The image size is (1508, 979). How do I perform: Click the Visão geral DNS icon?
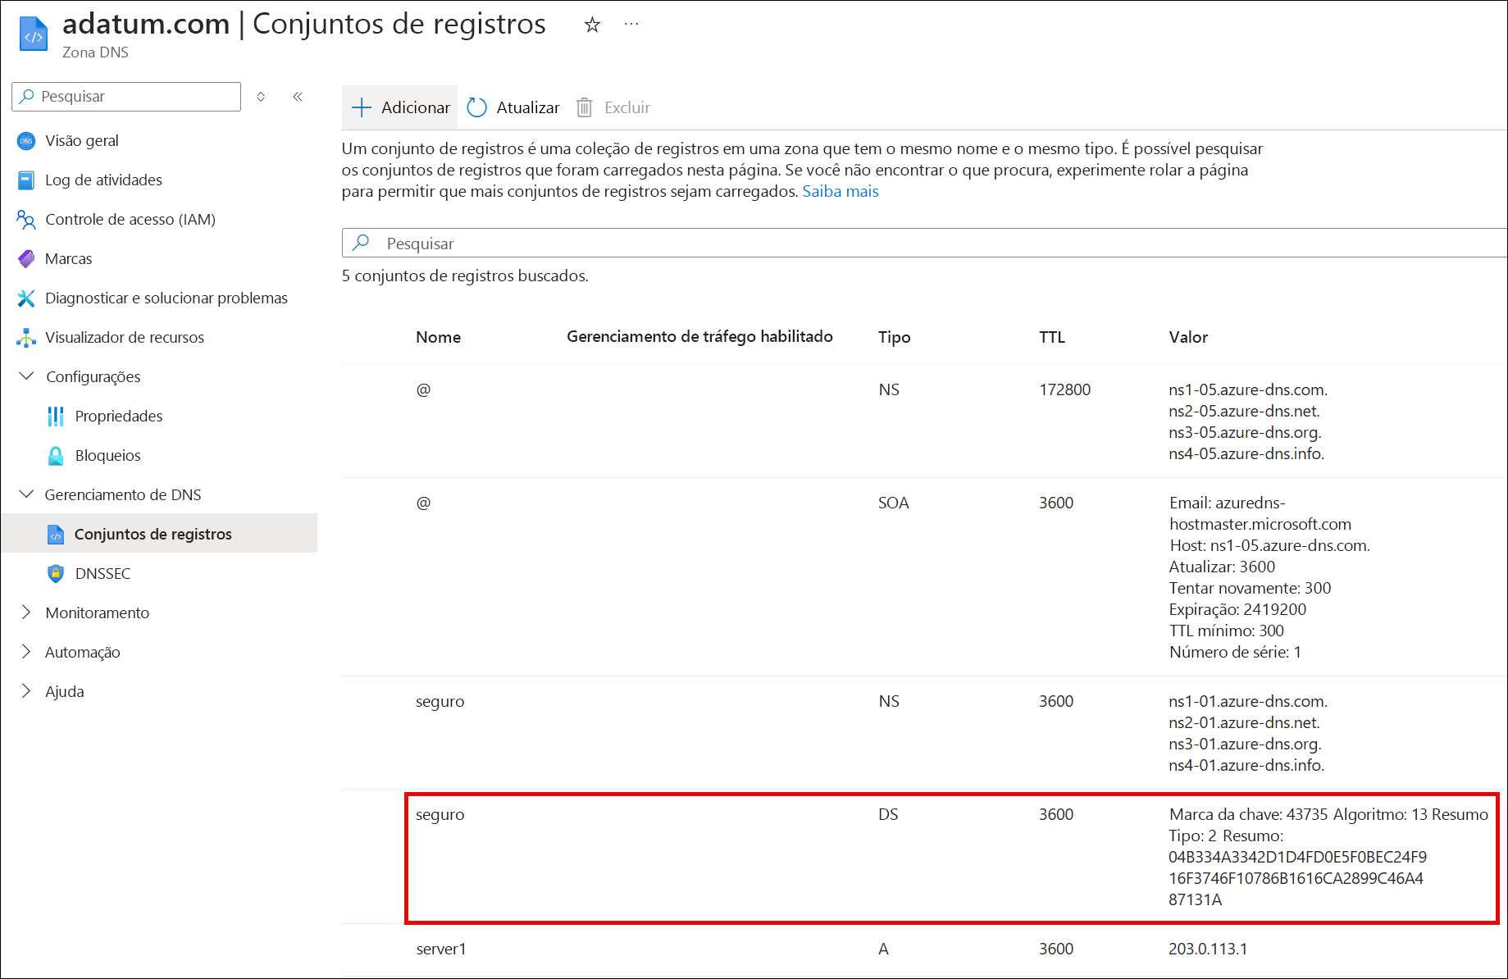(x=26, y=141)
